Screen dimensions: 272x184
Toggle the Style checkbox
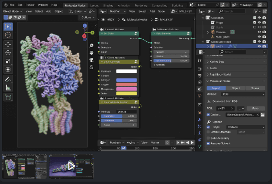(x=208, y=127)
